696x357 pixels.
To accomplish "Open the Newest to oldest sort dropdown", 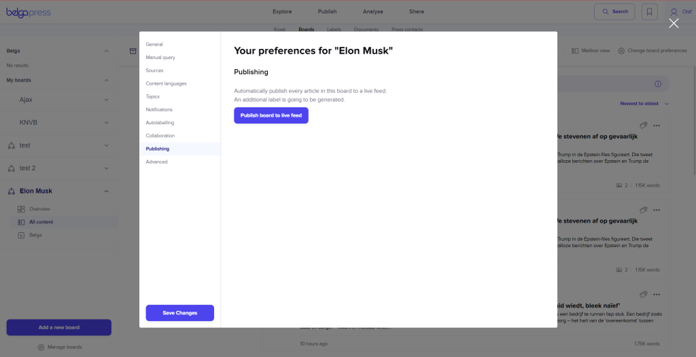I will (644, 104).
